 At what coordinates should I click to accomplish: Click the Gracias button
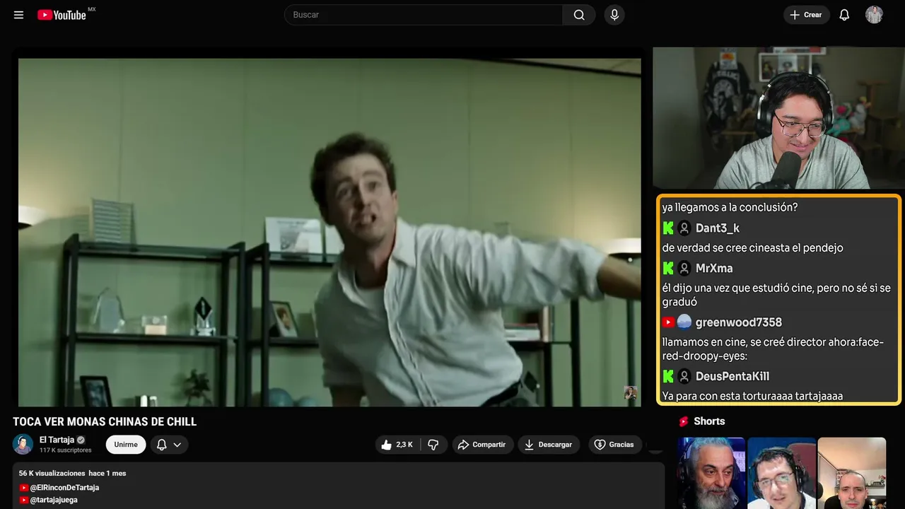click(614, 445)
